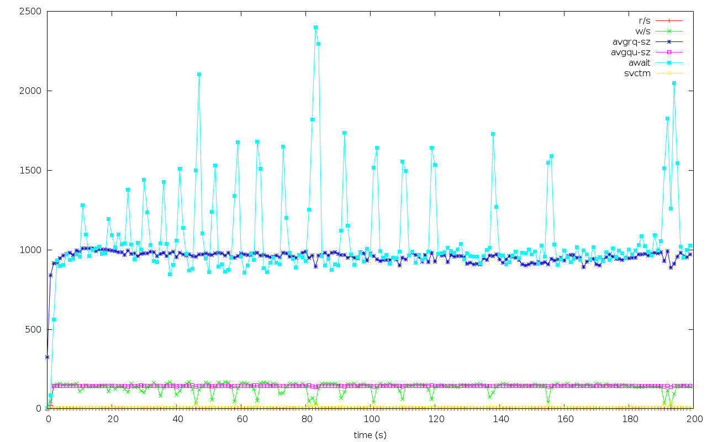
Task: Click the x-axis tick label 20
Action: tap(112, 419)
